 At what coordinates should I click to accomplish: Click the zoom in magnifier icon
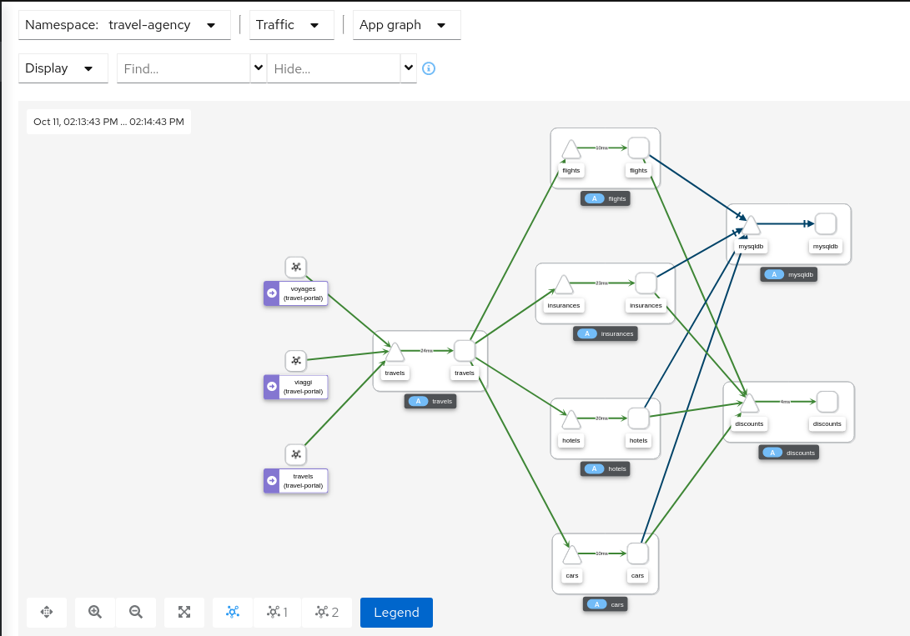pos(95,612)
